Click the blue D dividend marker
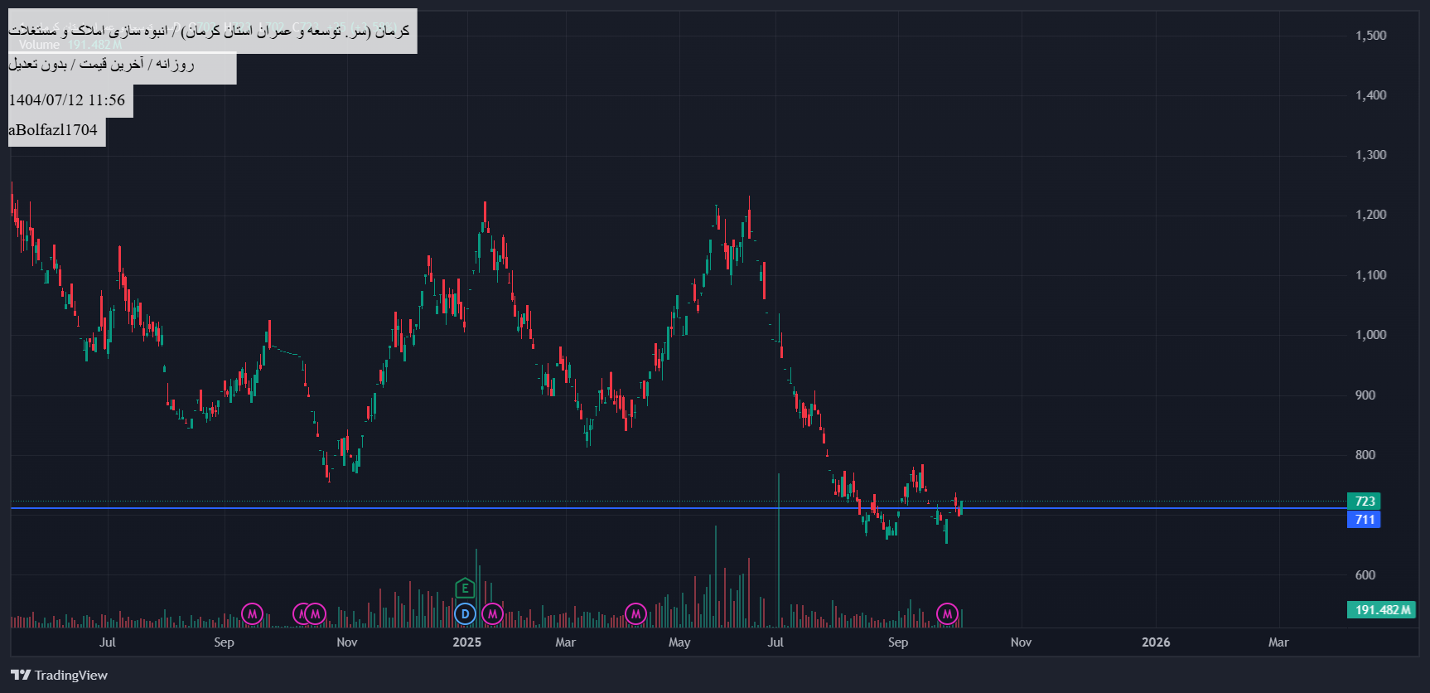This screenshot has height=693, width=1430. pos(465,614)
